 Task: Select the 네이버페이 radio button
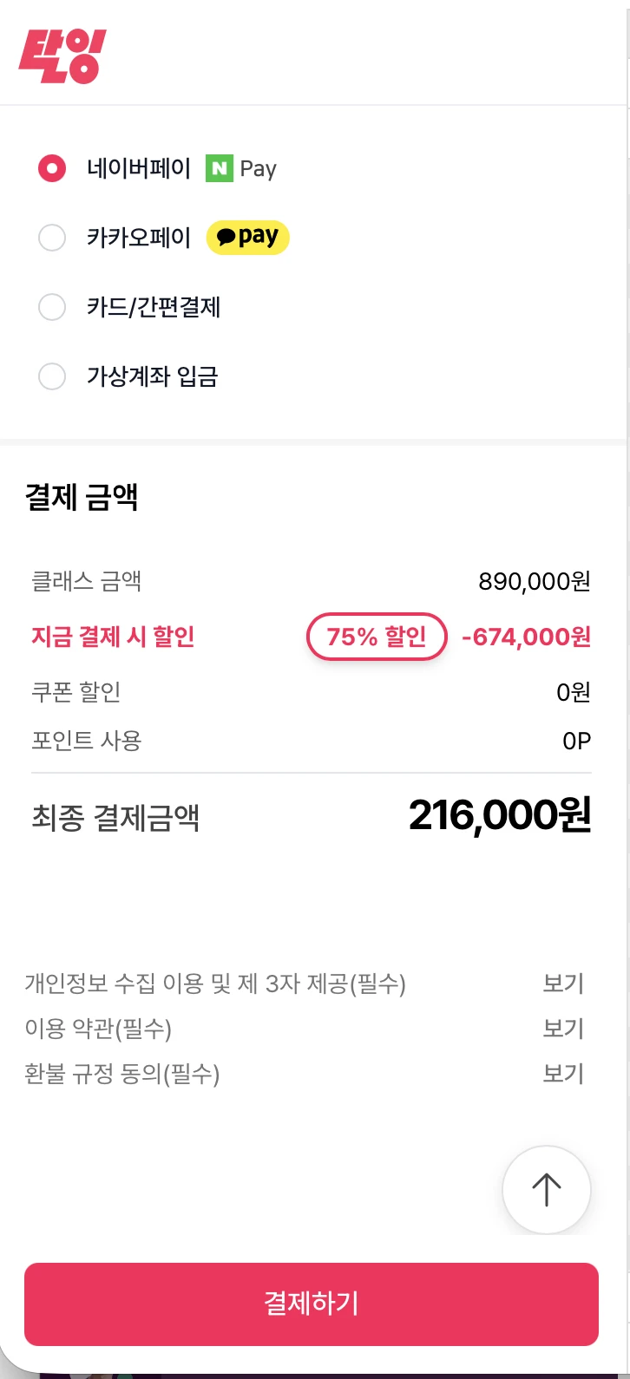tap(52, 168)
